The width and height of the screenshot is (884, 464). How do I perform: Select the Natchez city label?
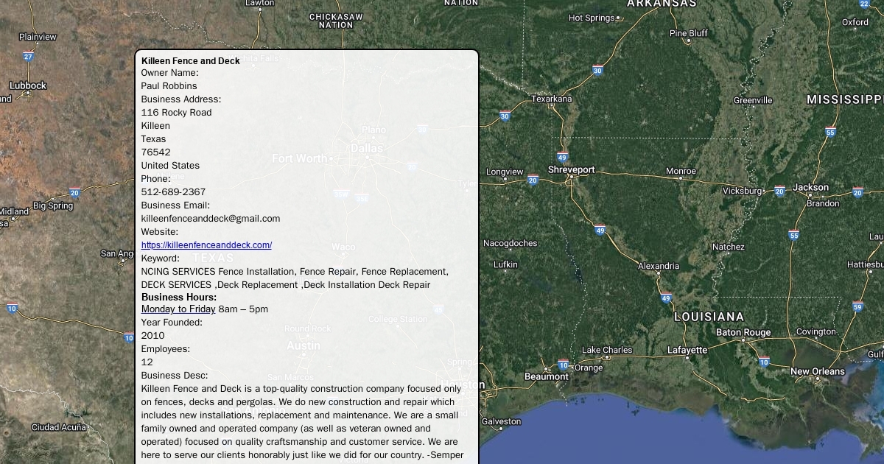click(729, 247)
